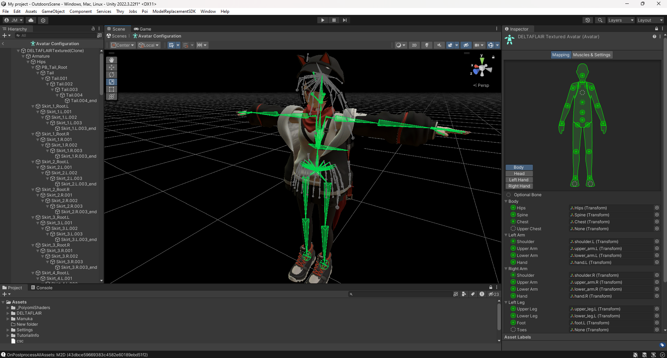667x358 pixels.
Task: Click the Head mapping button
Action: coord(519,174)
